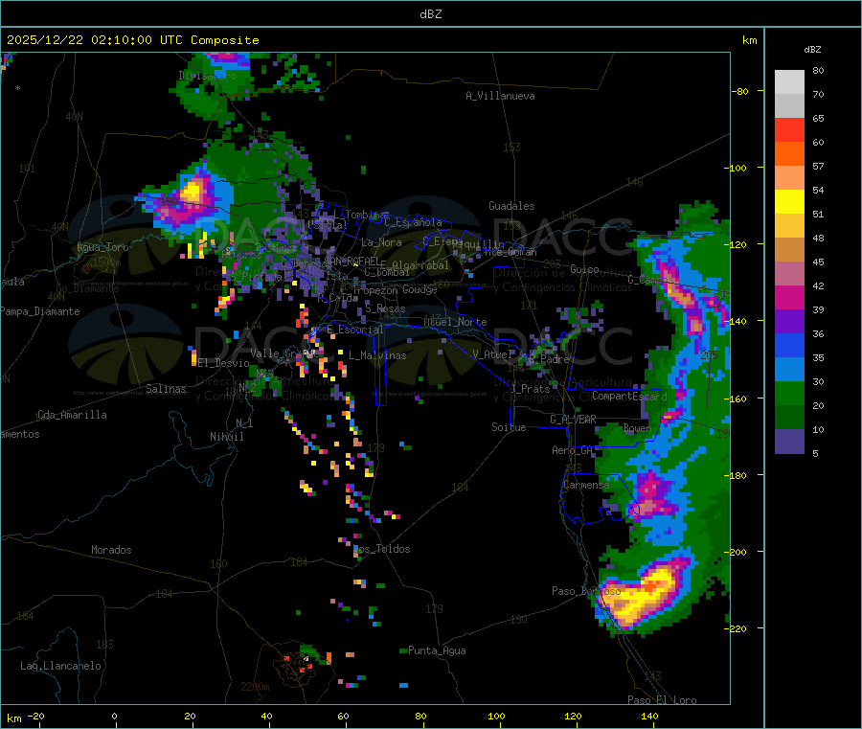This screenshot has height=729, width=862.
Task: Click the y-axis tick label '-80'
Action: click(x=739, y=91)
